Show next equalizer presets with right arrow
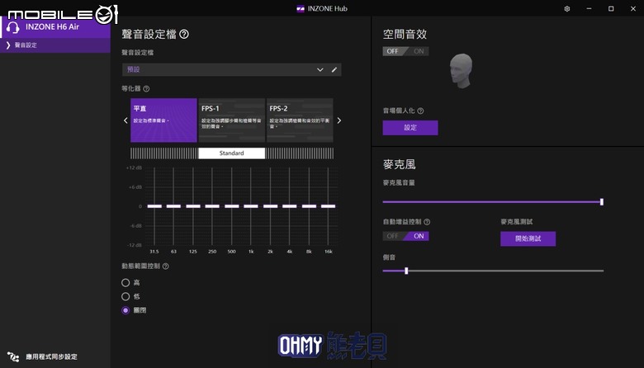 pos(339,120)
